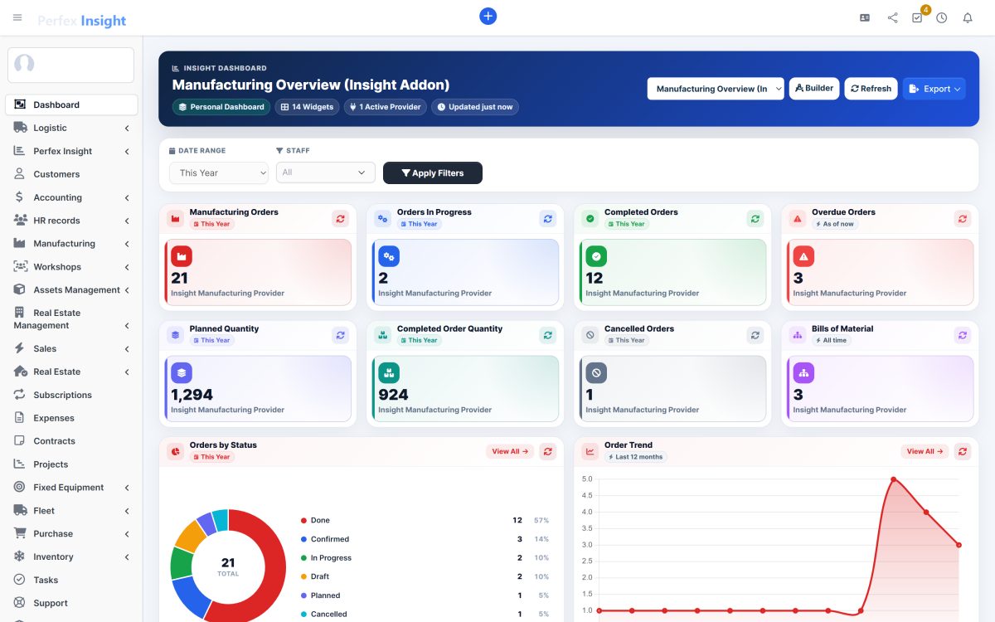This screenshot has width=995, height=622.
Task: Click the blue plus quick-create icon
Action: coord(488,16)
